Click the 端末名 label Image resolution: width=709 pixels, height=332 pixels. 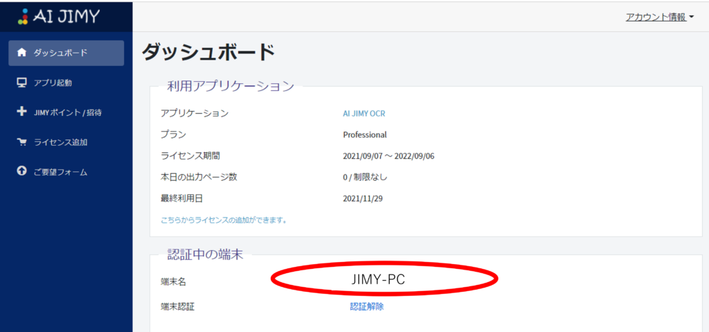tap(173, 281)
